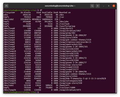This screenshot has width=120, height=97.
Task: Click the terminal vertical scrollbar
Action: (116, 51)
